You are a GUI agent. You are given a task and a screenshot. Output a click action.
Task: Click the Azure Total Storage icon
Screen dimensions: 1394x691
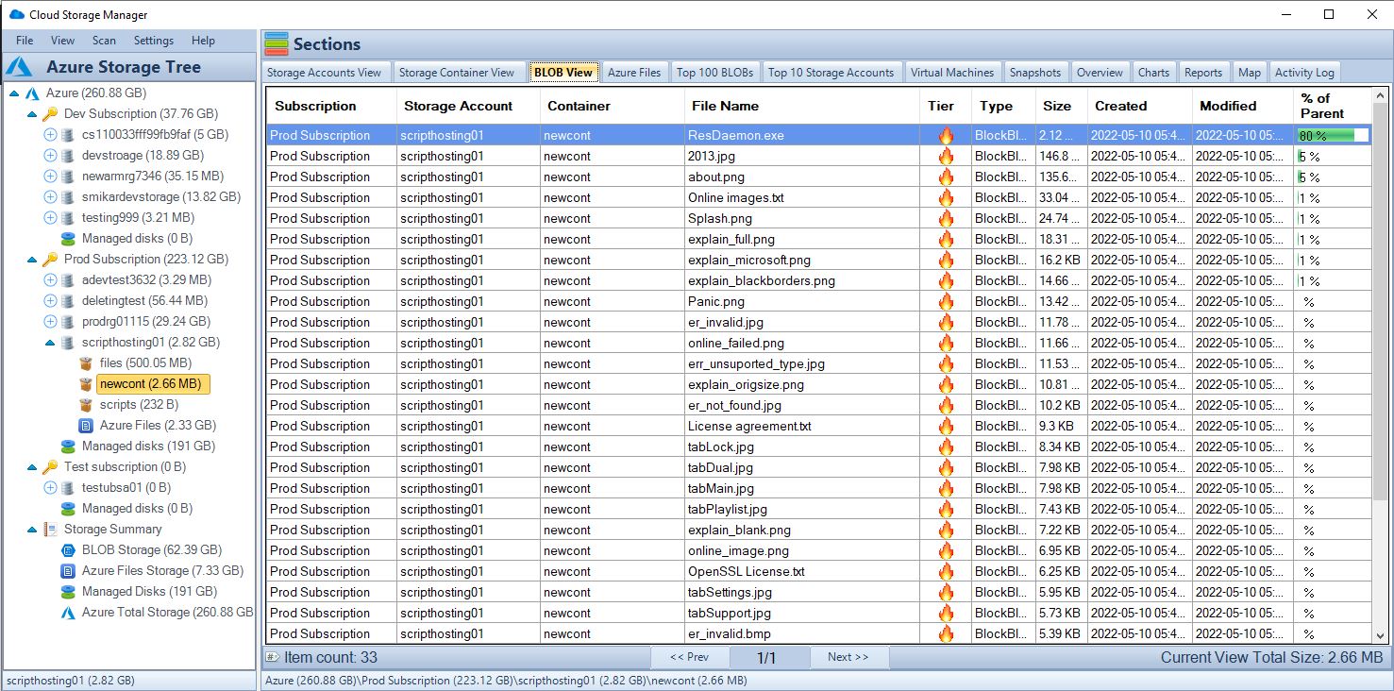68,613
